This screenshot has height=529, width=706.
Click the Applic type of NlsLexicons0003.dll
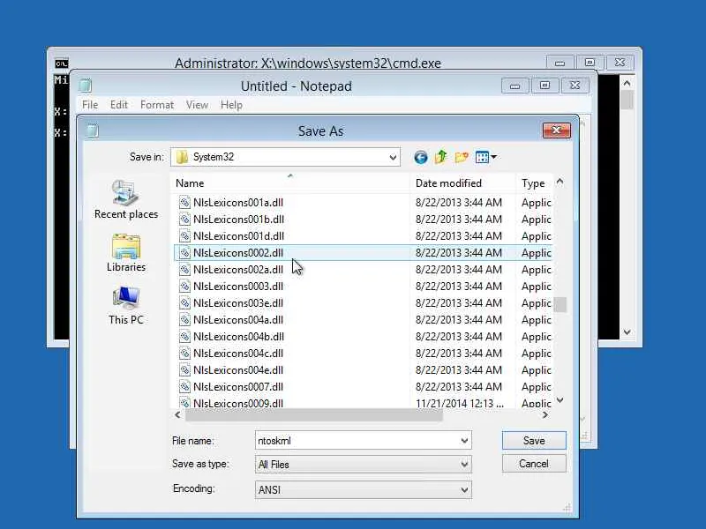tap(537, 286)
